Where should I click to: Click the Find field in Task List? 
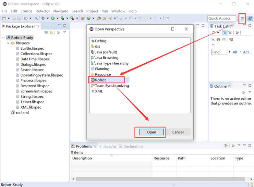click(219, 52)
